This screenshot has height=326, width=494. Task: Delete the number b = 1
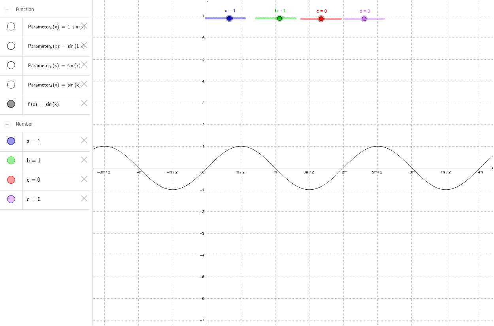point(84,160)
